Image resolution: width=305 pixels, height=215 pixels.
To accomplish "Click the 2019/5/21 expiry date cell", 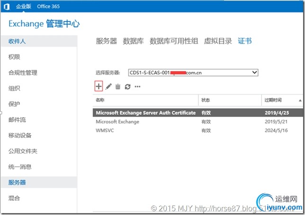I will click(x=276, y=121).
